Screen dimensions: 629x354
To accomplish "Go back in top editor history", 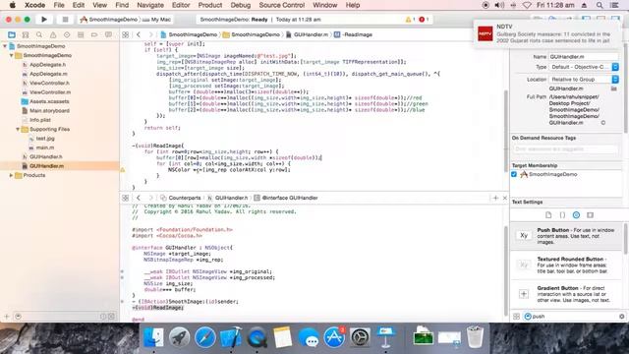I will 139,35.
